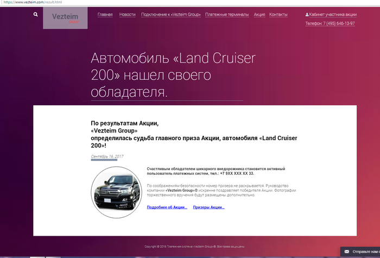Navigate to the Контакты page
This screenshot has width=380, height=258.
[x=278, y=15]
